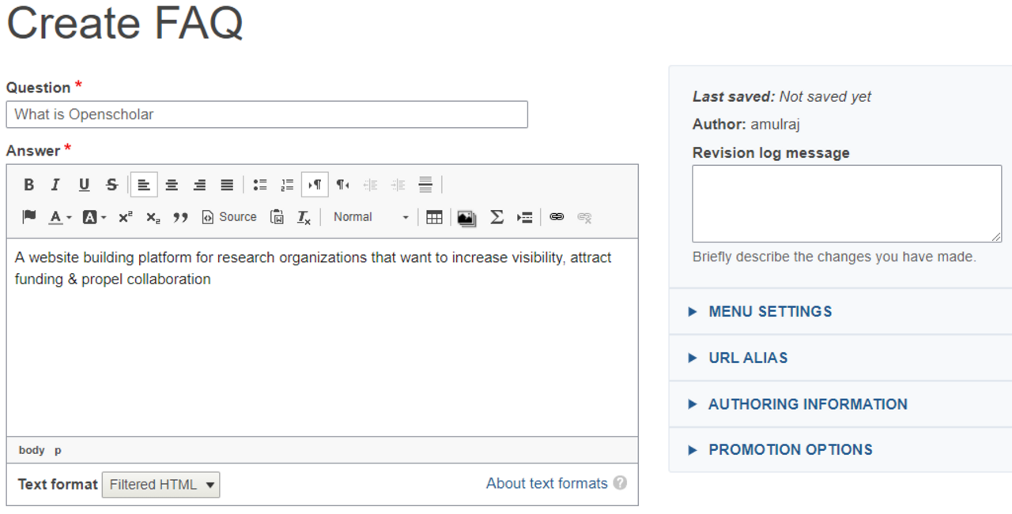Image resolution: width=1012 pixels, height=514 pixels.
Task: Apply italic formatting
Action: pyautogui.click(x=55, y=185)
